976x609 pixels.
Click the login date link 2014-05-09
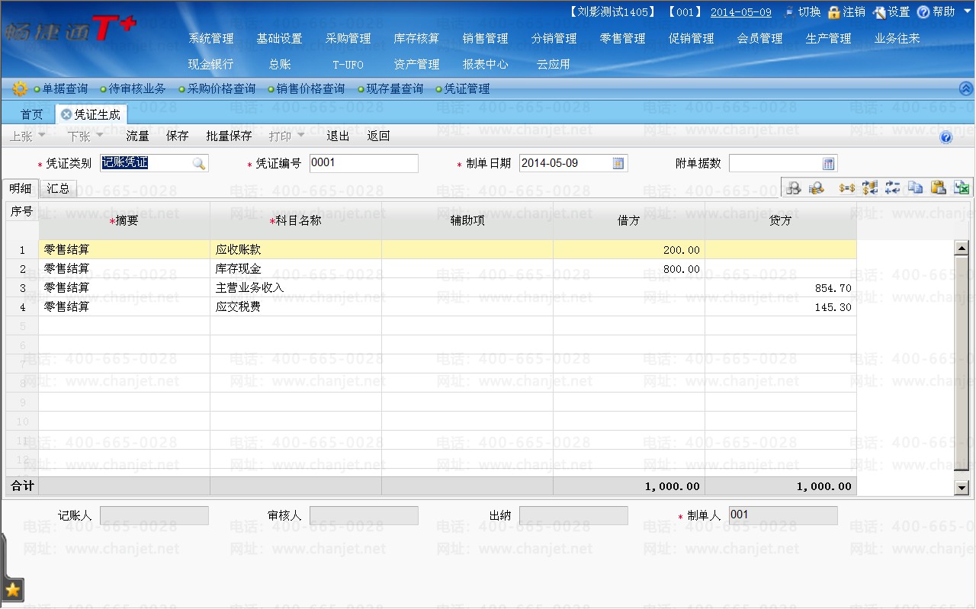pos(741,12)
